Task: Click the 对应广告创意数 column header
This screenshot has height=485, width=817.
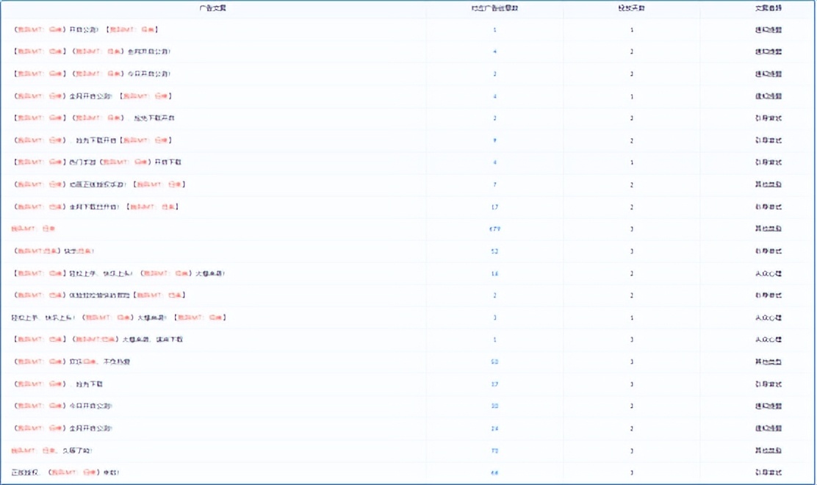Action: point(494,8)
